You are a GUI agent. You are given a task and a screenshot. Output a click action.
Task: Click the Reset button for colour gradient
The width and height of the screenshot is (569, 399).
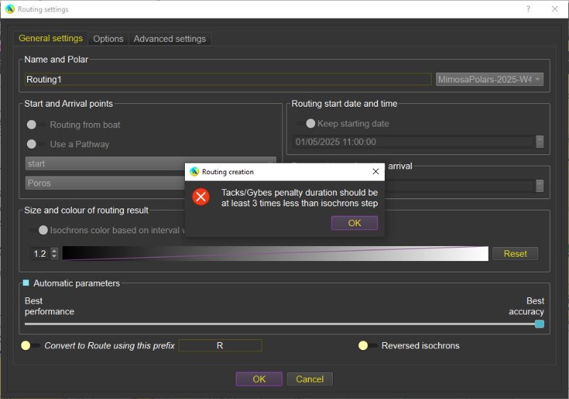click(x=515, y=254)
